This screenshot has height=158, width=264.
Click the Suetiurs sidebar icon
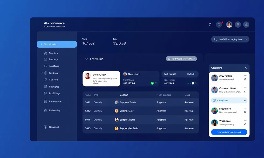pyautogui.click(x=46, y=53)
